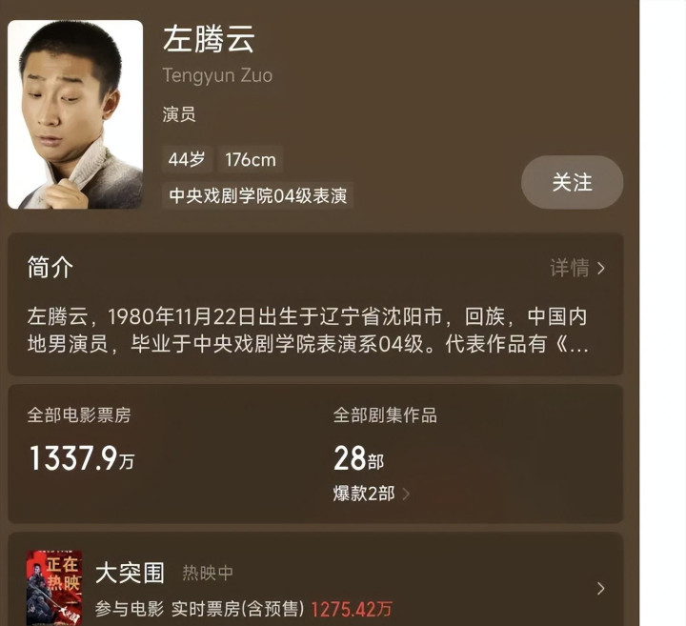686x626 pixels.
Task: Open 大突围 movie row chevron
Action: click(x=600, y=589)
